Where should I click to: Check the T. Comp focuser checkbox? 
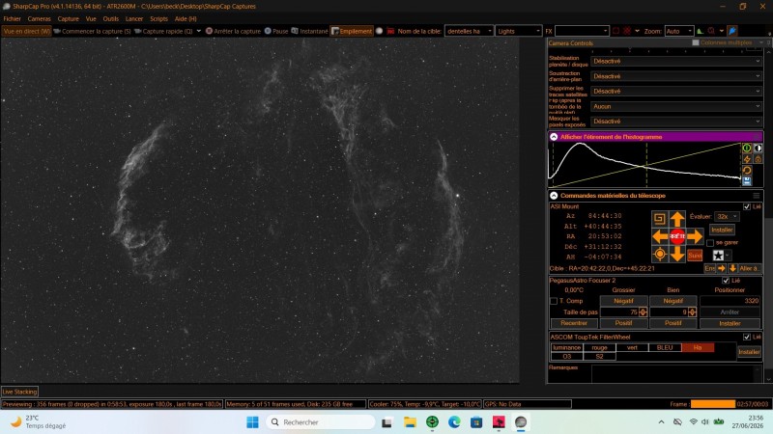coord(554,301)
